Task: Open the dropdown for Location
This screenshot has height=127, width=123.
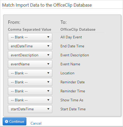Action: (x=30, y=73)
